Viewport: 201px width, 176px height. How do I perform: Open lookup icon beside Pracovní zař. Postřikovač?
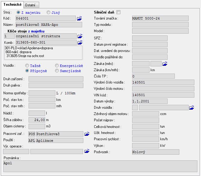(x=87, y=134)
